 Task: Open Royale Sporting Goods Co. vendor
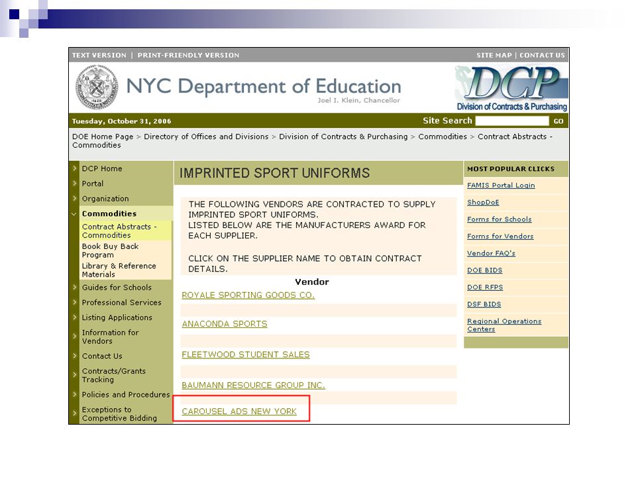coord(248,295)
